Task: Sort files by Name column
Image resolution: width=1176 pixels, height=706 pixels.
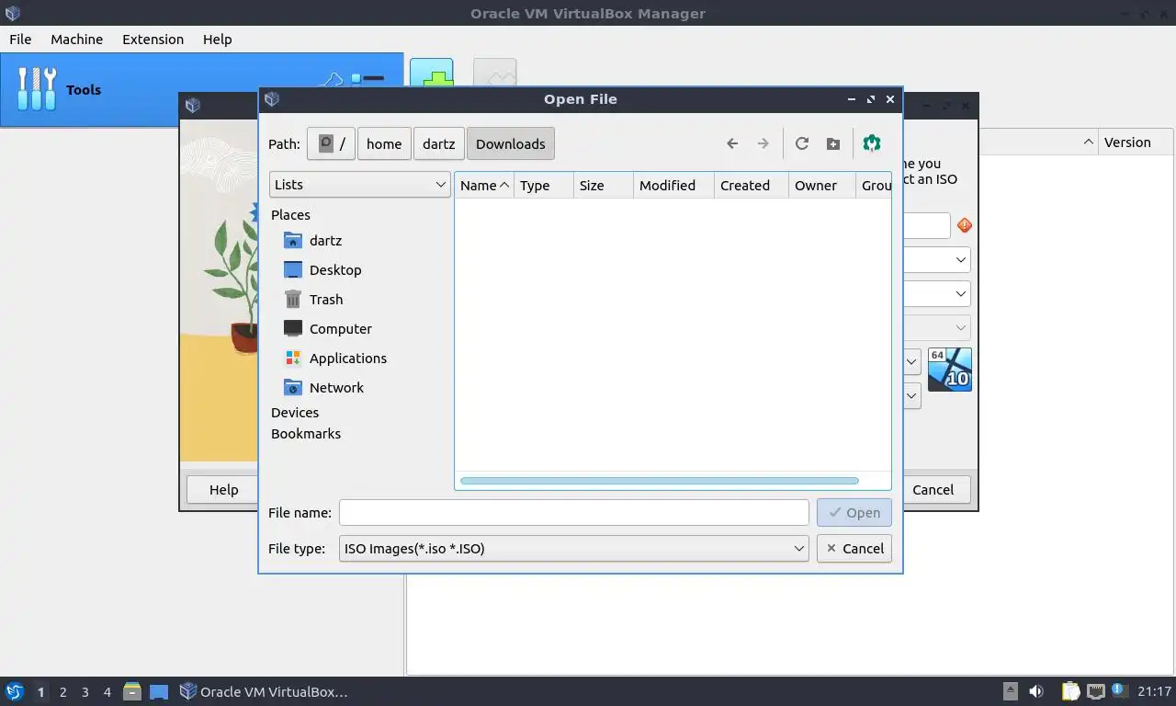Action: (484, 185)
